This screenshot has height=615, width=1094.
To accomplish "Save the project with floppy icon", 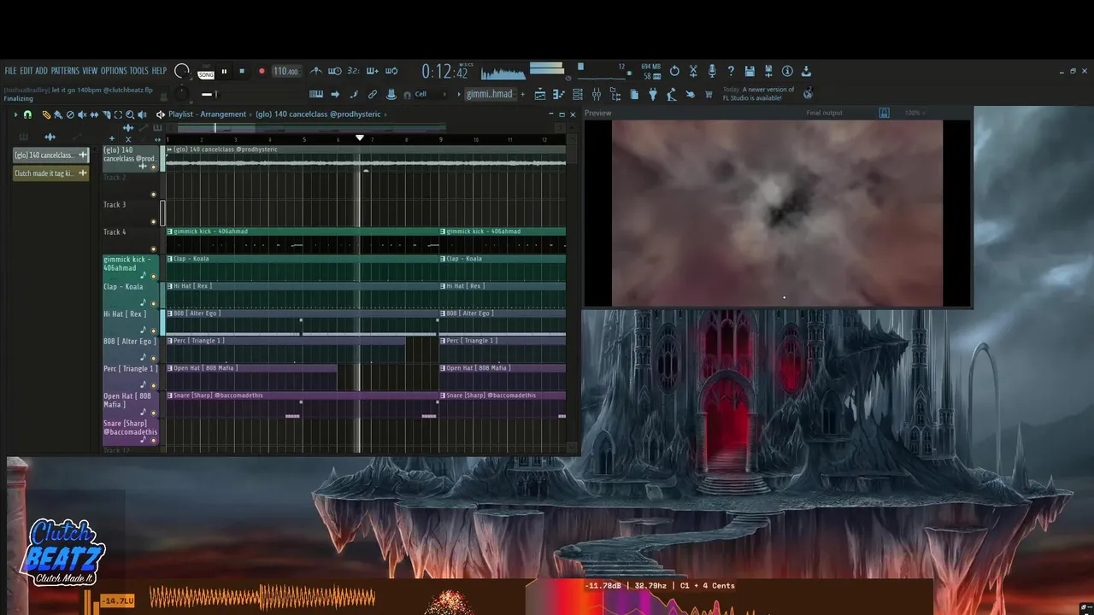I will [750, 71].
